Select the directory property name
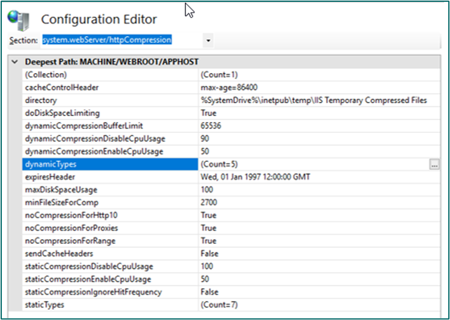Screen dimensions: 450x320 click(41, 100)
